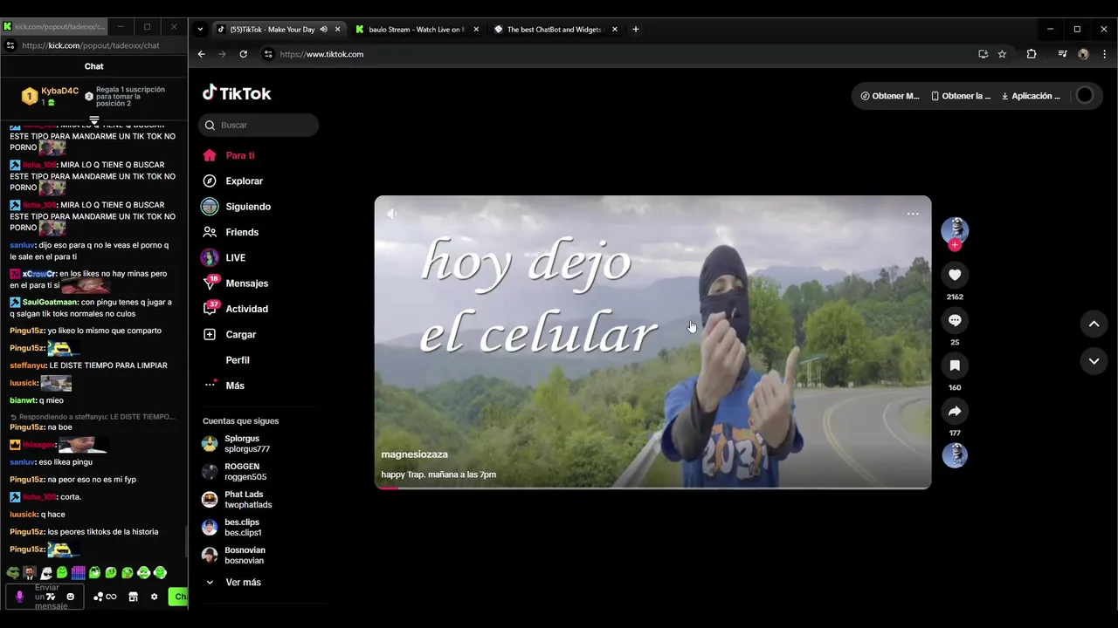The image size is (1118, 628).
Task: Reload the TikTok page
Action: click(243, 54)
